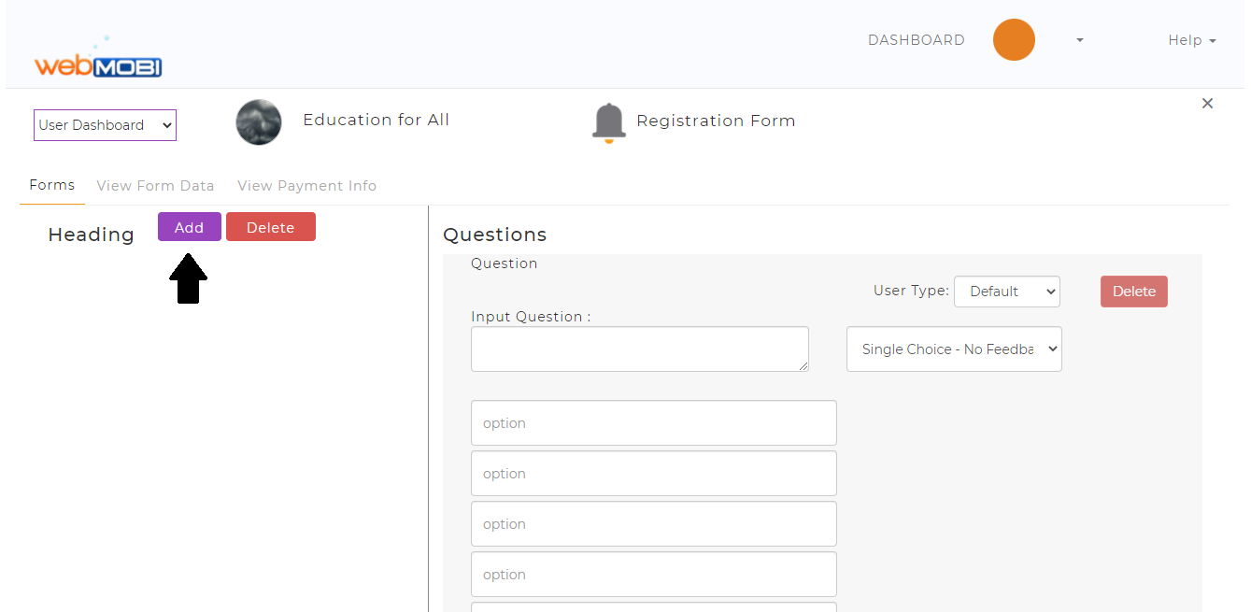The width and height of the screenshot is (1251, 612).
Task: Delete the question with the pale red button
Action: [1134, 292]
